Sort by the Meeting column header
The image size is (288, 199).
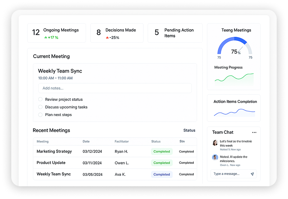pos(42,141)
